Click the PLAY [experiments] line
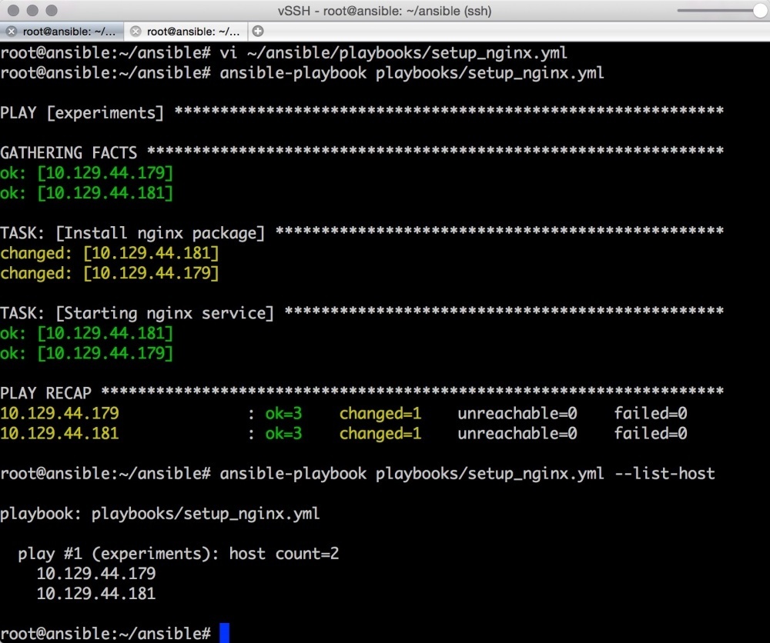 pyautogui.click(x=362, y=112)
